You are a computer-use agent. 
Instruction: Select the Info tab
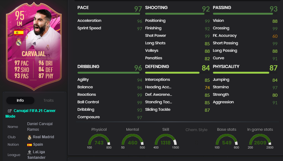coord(20,100)
